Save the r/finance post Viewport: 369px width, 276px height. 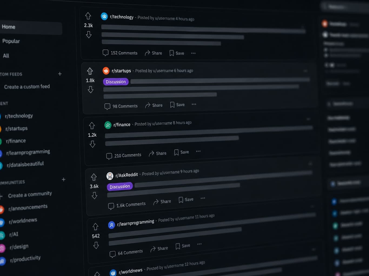[x=182, y=152]
